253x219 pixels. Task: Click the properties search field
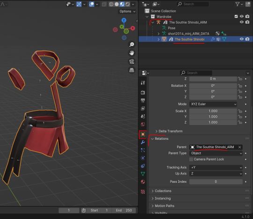point(196,73)
